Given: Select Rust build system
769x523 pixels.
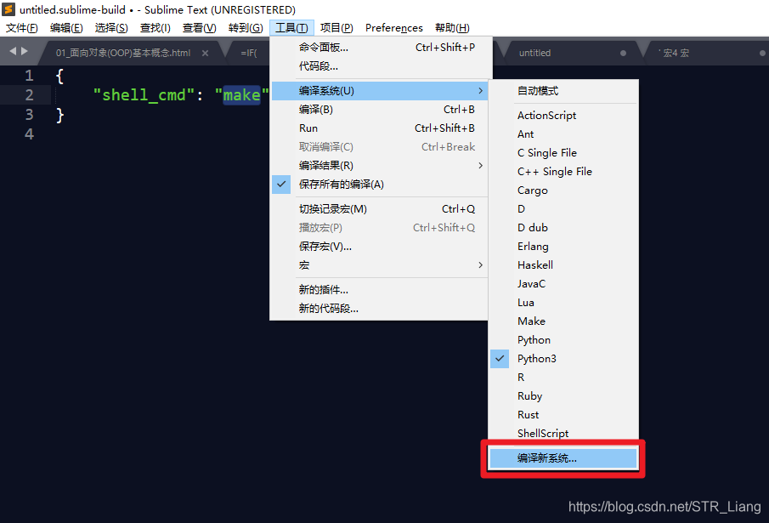Looking at the screenshot, I should tap(563, 415).
